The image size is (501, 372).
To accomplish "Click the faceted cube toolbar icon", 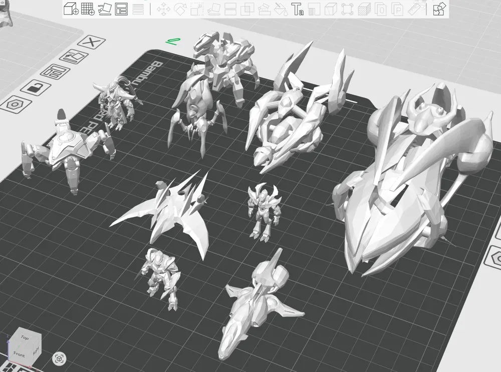I will (x=331, y=10).
